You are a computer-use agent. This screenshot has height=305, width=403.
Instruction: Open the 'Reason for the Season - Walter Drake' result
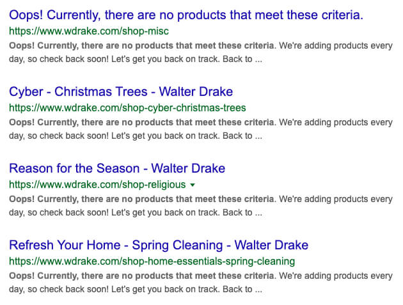[x=117, y=169]
